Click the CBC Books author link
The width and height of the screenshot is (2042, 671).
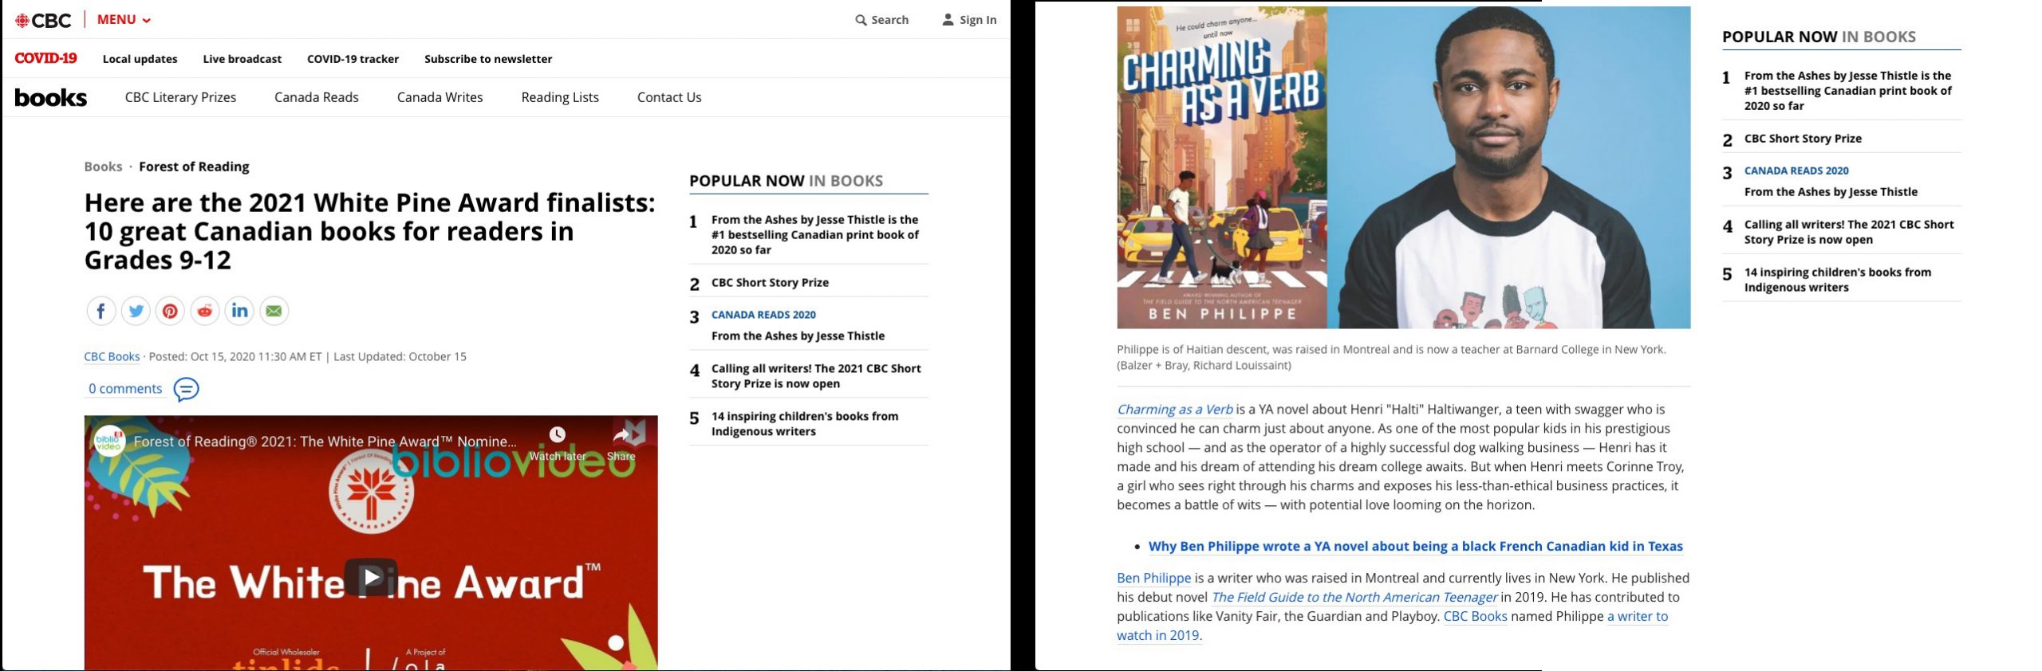coord(112,356)
